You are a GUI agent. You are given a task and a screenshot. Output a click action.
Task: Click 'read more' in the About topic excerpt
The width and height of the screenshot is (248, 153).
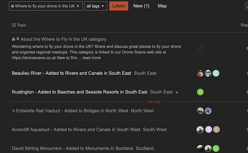91,58
